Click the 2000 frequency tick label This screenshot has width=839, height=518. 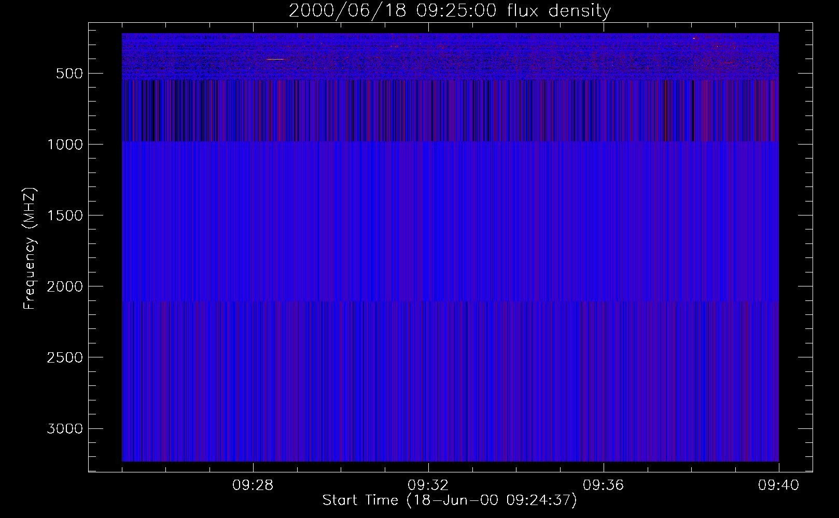click(x=65, y=286)
